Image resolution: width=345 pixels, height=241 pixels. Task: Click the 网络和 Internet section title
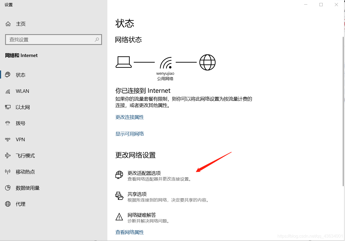pos(22,55)
